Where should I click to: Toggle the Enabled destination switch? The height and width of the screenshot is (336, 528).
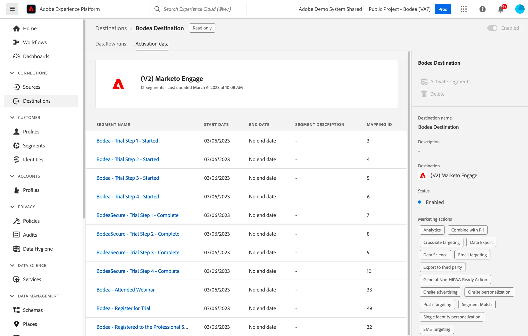[492, 28]
